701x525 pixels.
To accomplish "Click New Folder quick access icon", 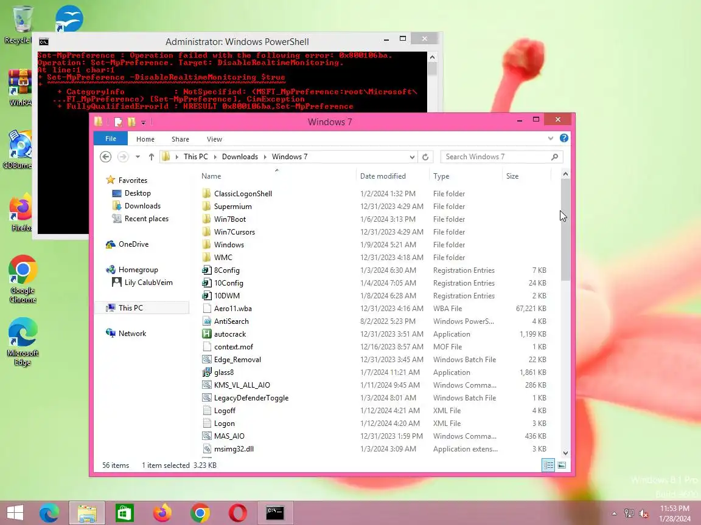I will point(131,122).
